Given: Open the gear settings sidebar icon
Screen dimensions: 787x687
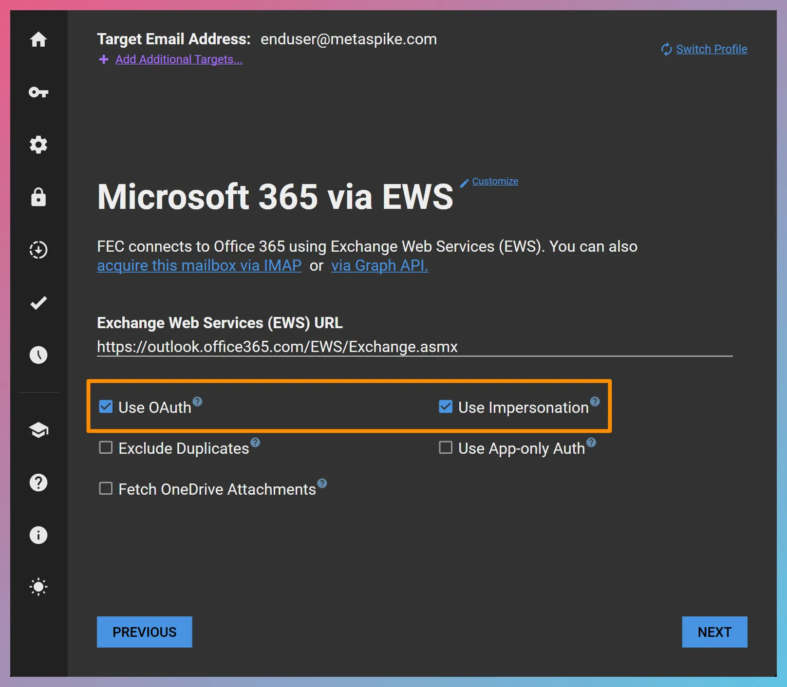Looking at the screenshot, I should pyautogui.click(x=38, y=145).
